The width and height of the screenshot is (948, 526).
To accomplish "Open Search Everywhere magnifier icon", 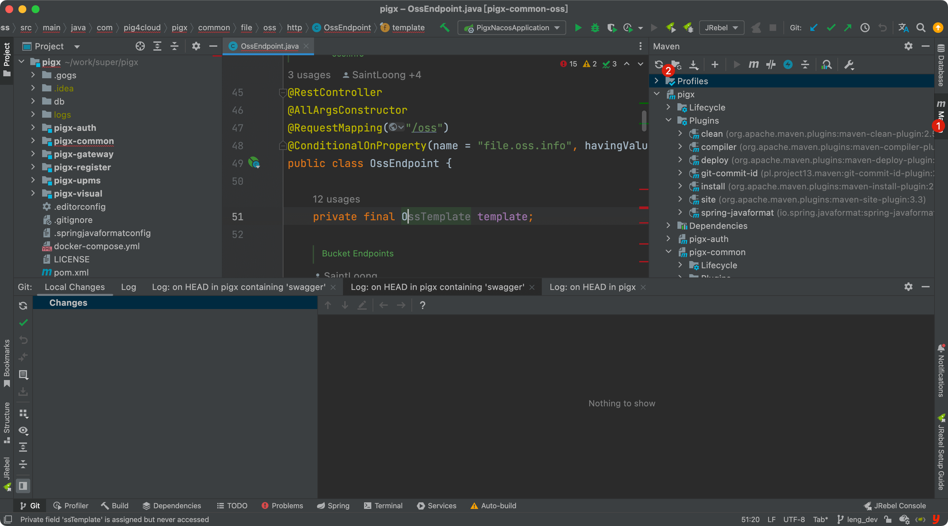I will [921, 28].
